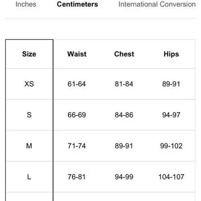Select the S size row label
Image resolution: width=201 pixels, height=201 pixels.
[x=29, y=115]
